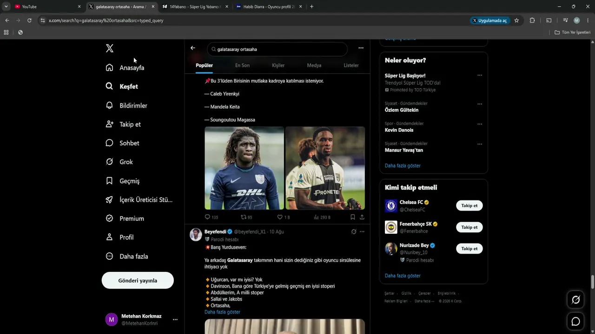Reply to the post with 135 replies
This screenshot has height=334, width=595.
pyautogui.click(x=212, y=217)
